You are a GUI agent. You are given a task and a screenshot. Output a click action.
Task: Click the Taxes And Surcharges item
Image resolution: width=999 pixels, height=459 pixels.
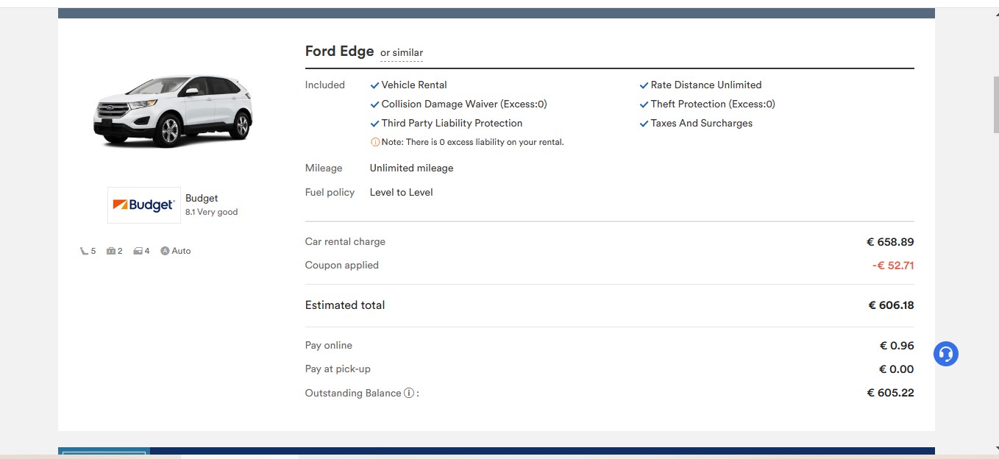[701, 124]
